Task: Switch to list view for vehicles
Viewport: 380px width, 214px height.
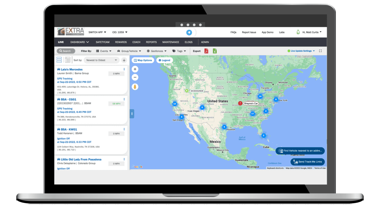Action: (59, 60)
